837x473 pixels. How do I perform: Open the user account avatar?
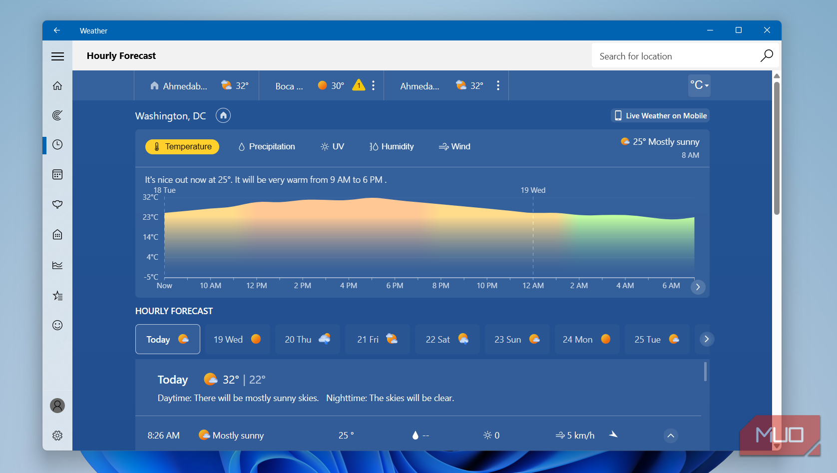(57, 406)
